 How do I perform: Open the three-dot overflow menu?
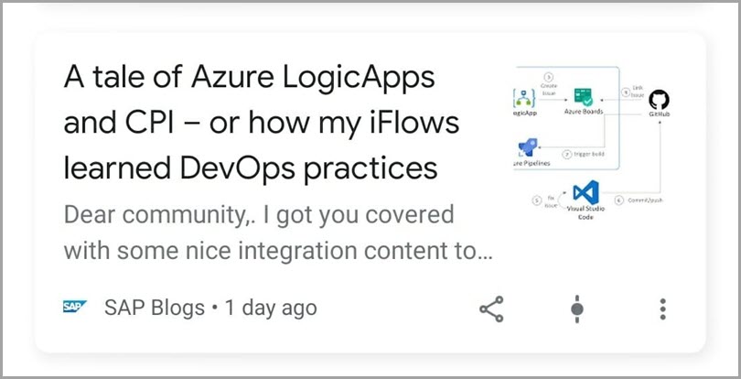[x=662, y=309]
